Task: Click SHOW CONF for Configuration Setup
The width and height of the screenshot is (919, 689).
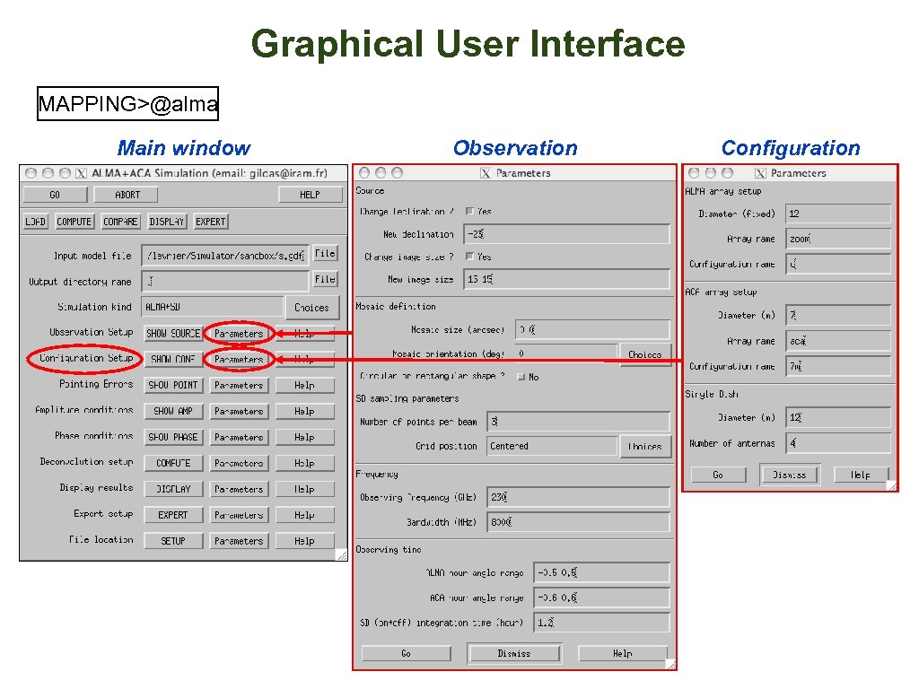Action: 173,359
